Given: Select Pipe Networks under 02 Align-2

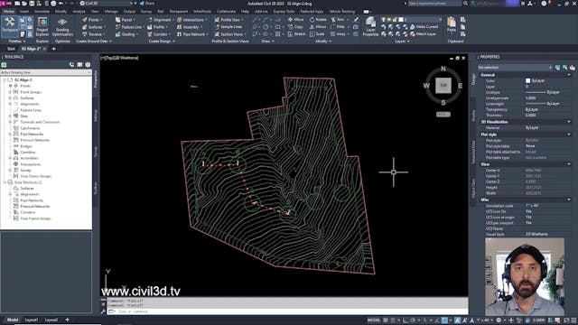Looking at the screenshot, I should [32, 135].
